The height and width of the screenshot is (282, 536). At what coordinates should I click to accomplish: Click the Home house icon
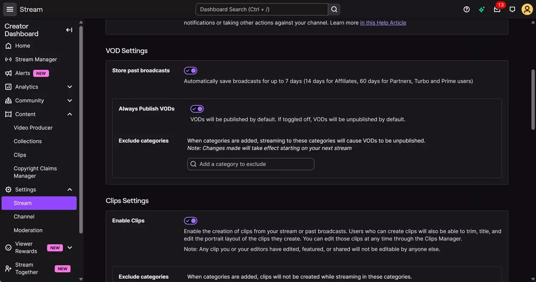[8, 46]
